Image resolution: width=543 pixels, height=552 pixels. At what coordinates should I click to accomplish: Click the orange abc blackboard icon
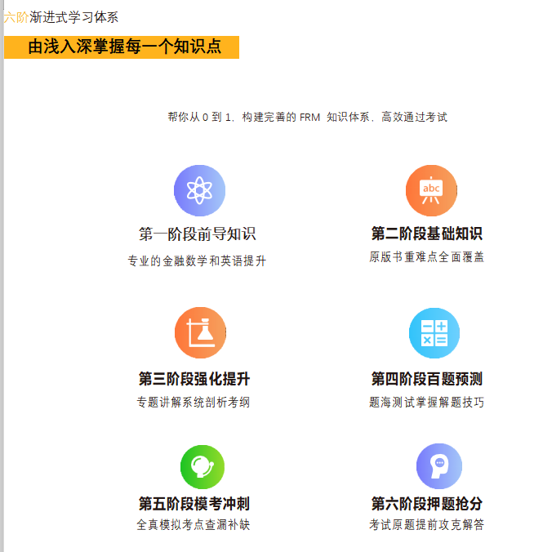click(x=430, y=190)
